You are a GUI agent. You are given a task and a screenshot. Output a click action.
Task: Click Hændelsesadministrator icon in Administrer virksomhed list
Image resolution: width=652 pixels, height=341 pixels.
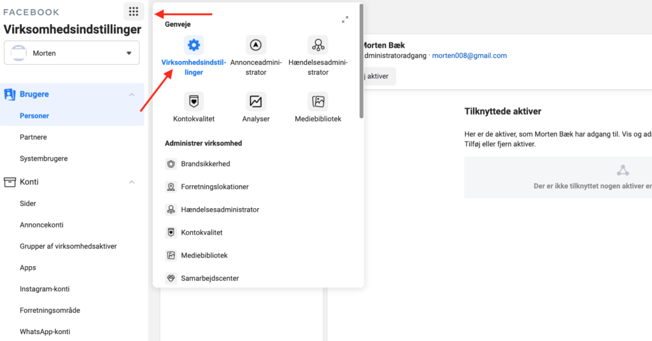[171, 210]
